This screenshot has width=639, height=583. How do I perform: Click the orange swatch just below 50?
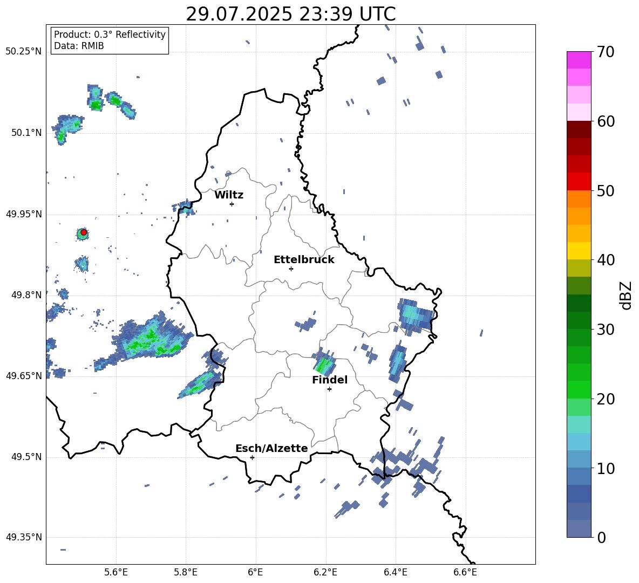pyautogui.click(x=579, y=199)
